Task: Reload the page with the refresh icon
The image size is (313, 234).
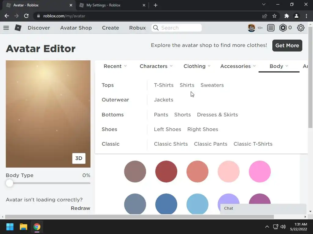Action: 26,16
